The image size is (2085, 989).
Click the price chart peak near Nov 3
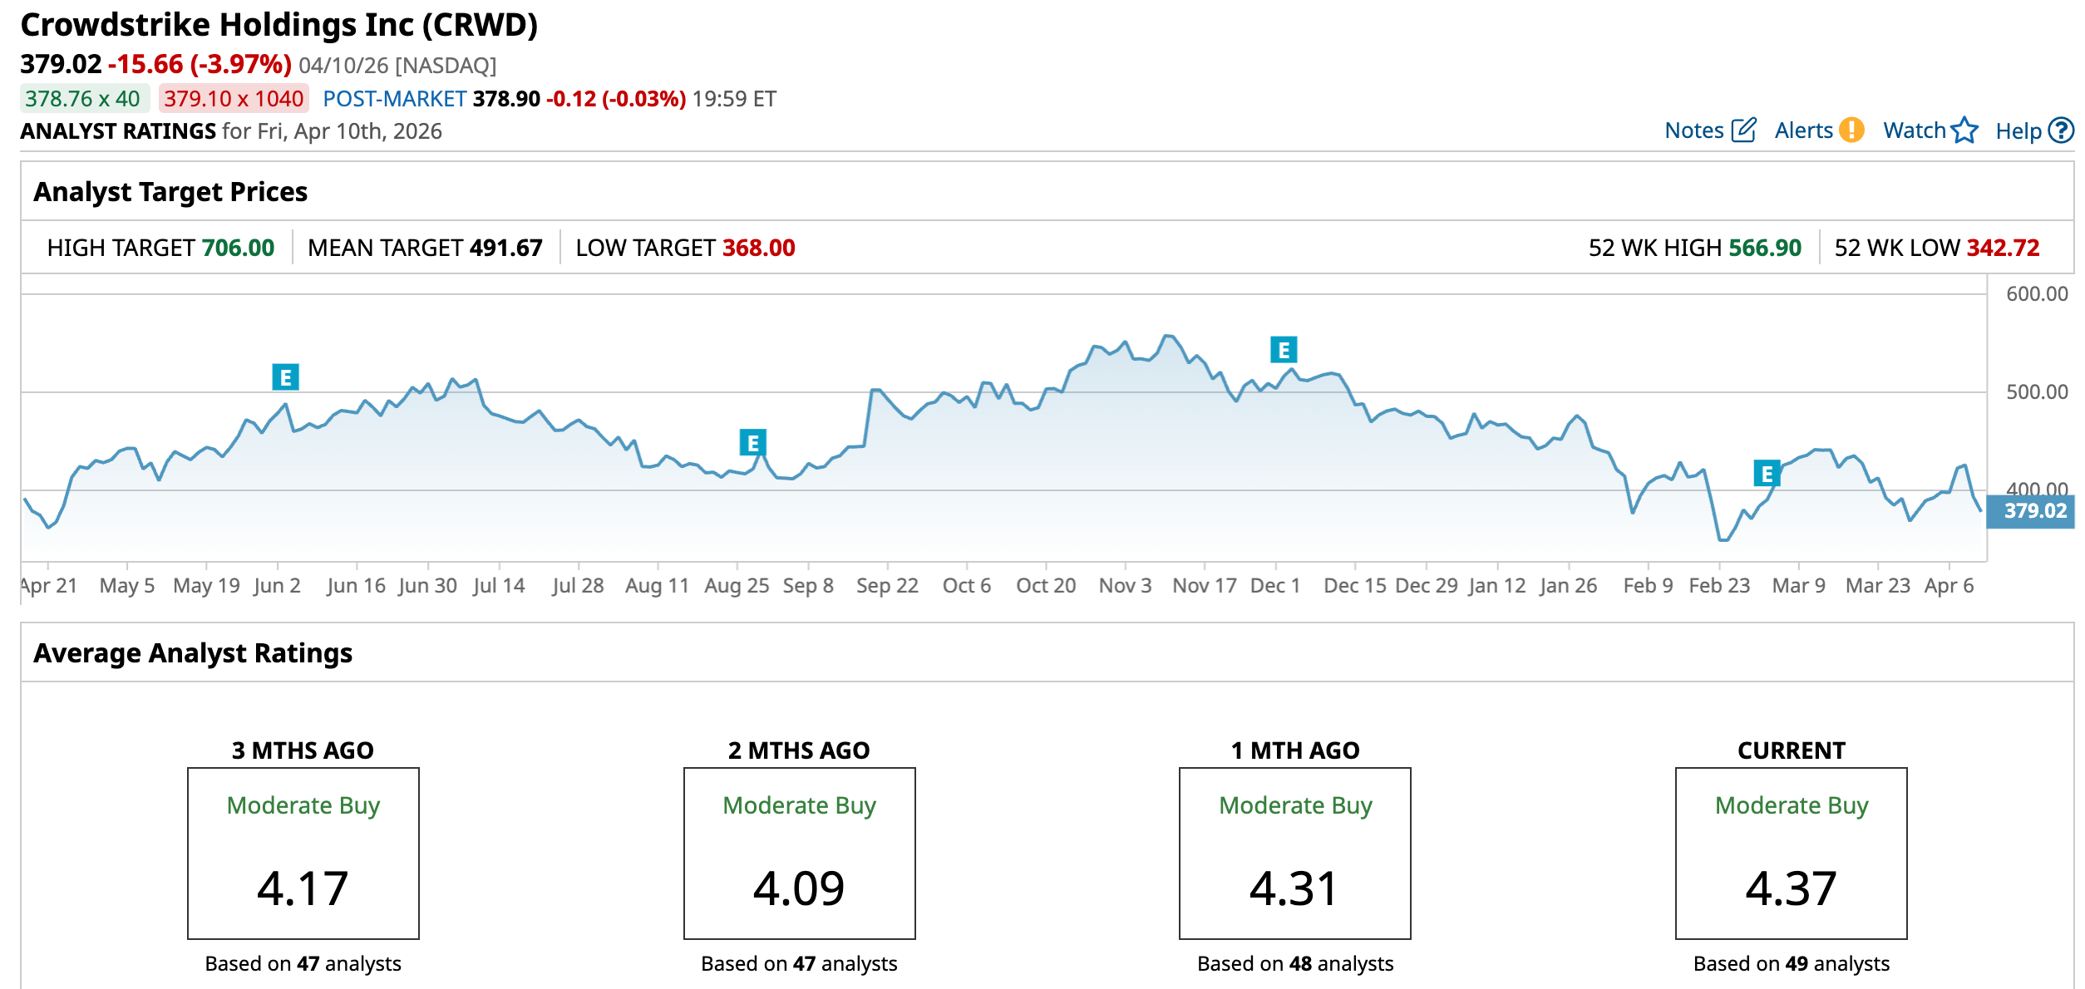tap(1168, 336)
